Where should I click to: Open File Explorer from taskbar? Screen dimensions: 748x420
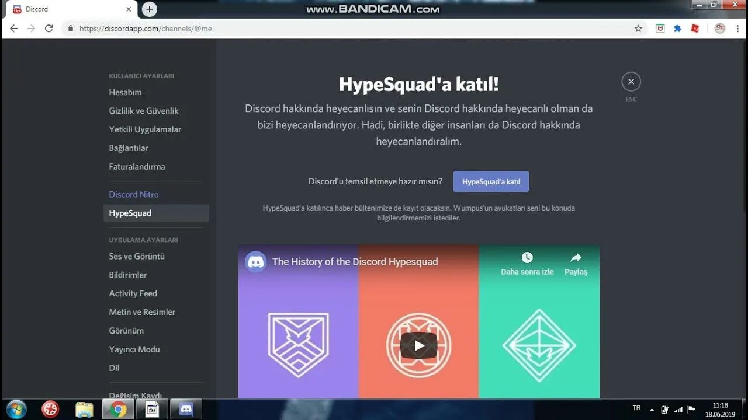click(x=84, y=409)
